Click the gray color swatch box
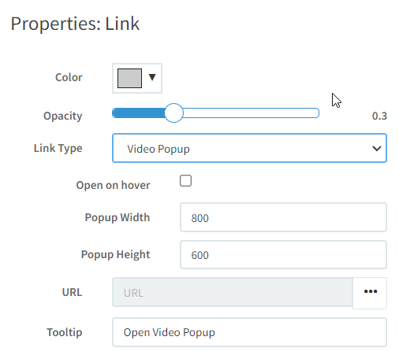Viewport: 399px width, 355px height. pos(129,78)
